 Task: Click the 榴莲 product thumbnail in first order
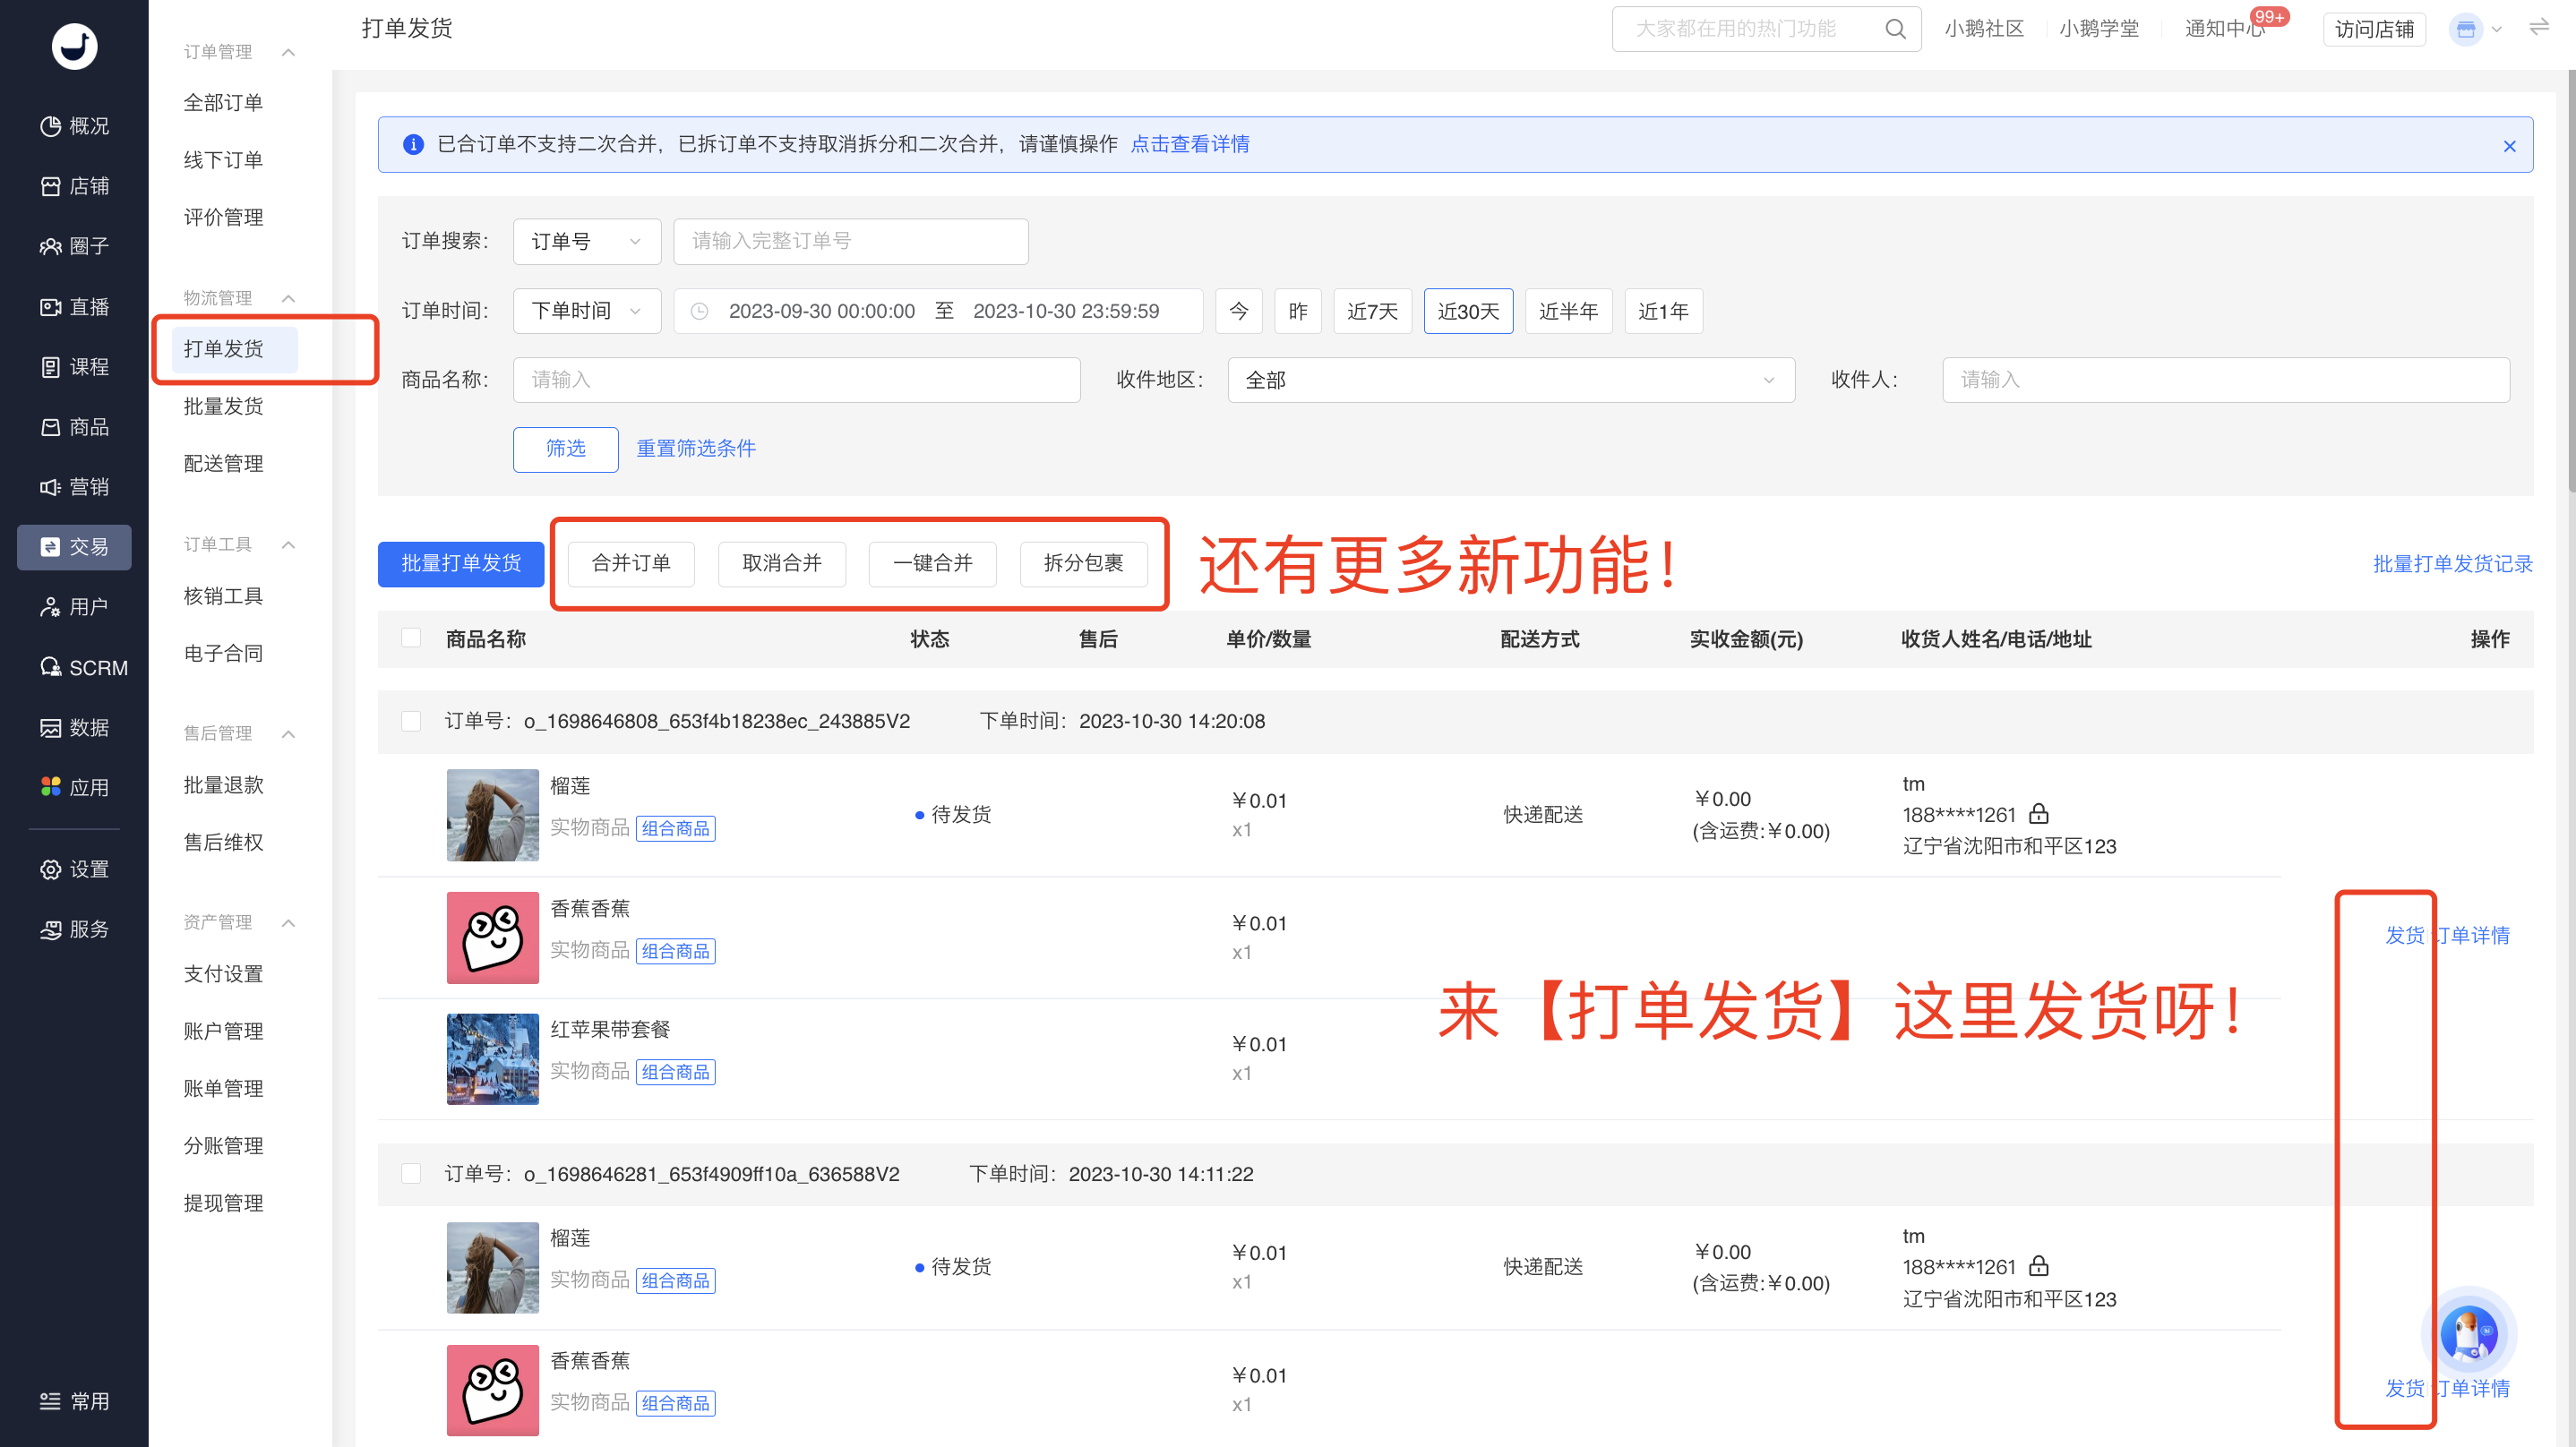pyautogui.click(x=493, y=815)
